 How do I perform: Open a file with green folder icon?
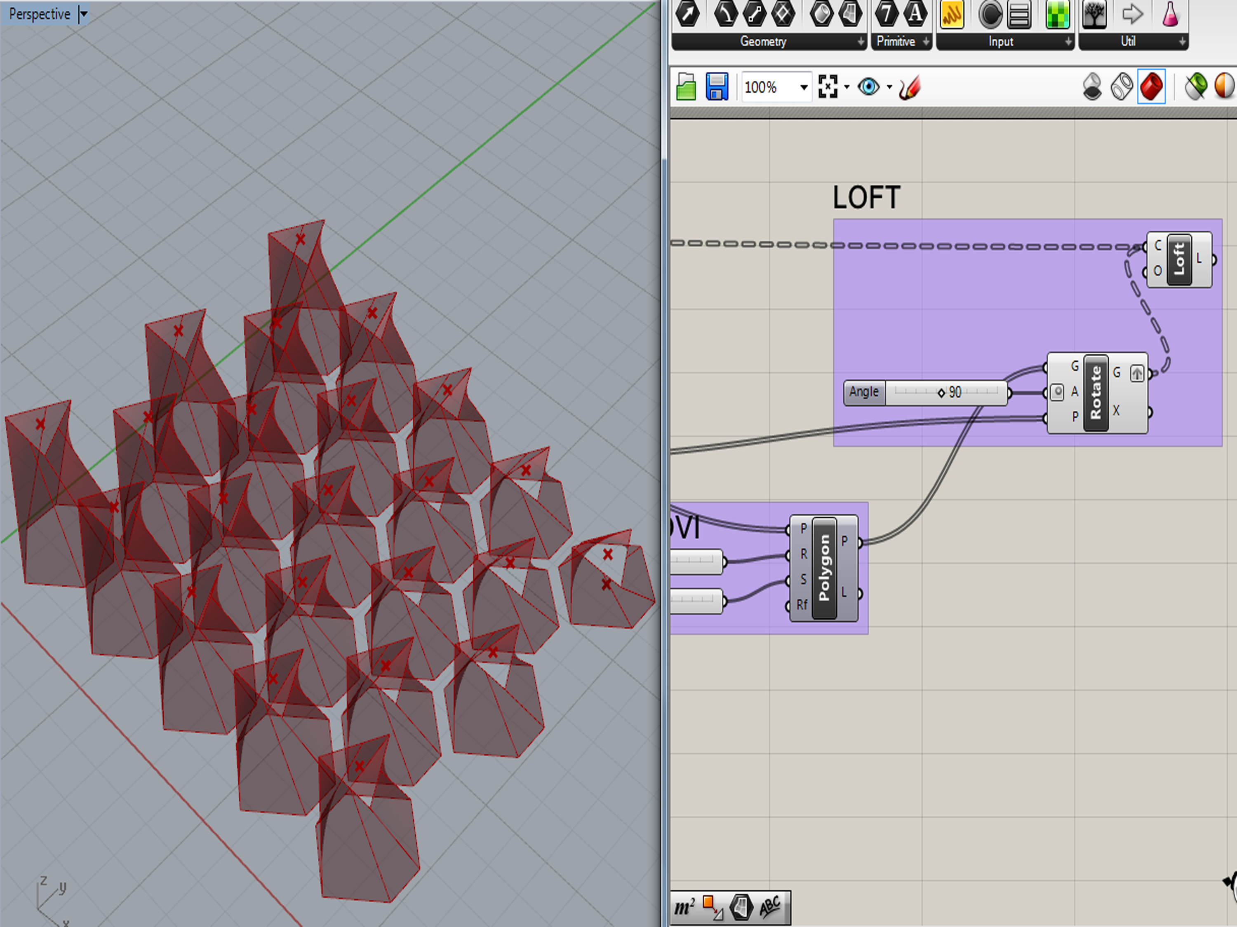[x=686, y=87]
